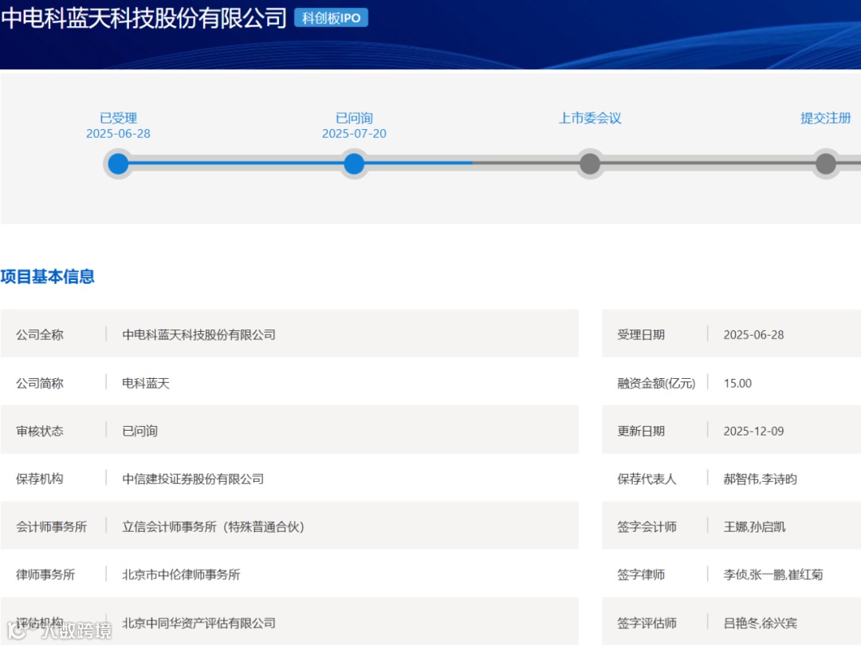
Task: Click the 公司简称 field label
Action: (40, 383)
